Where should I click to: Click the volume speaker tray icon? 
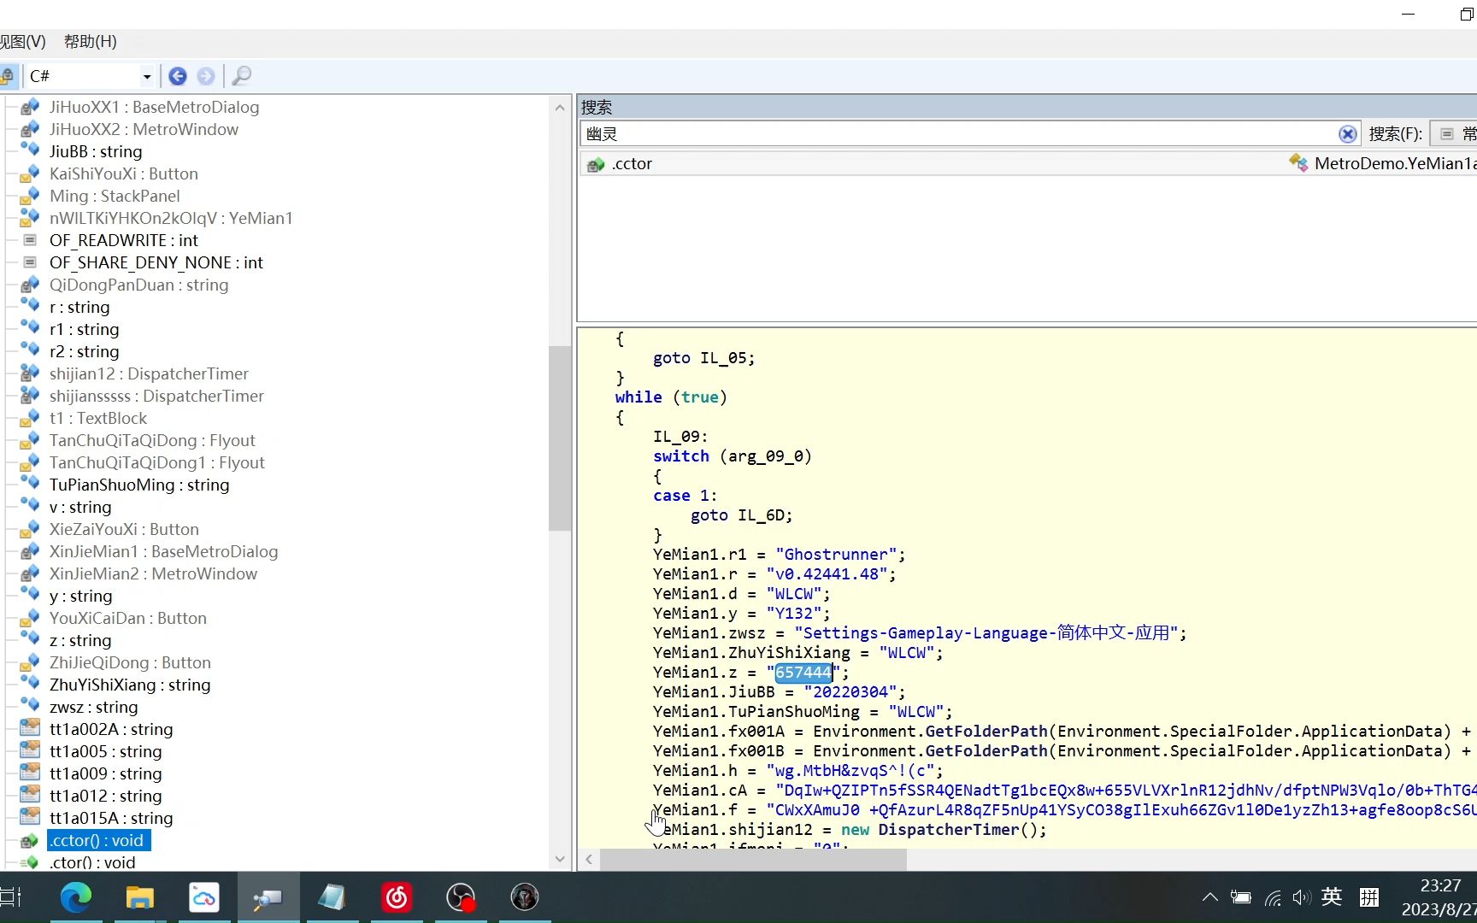(x=1301, y=897)
